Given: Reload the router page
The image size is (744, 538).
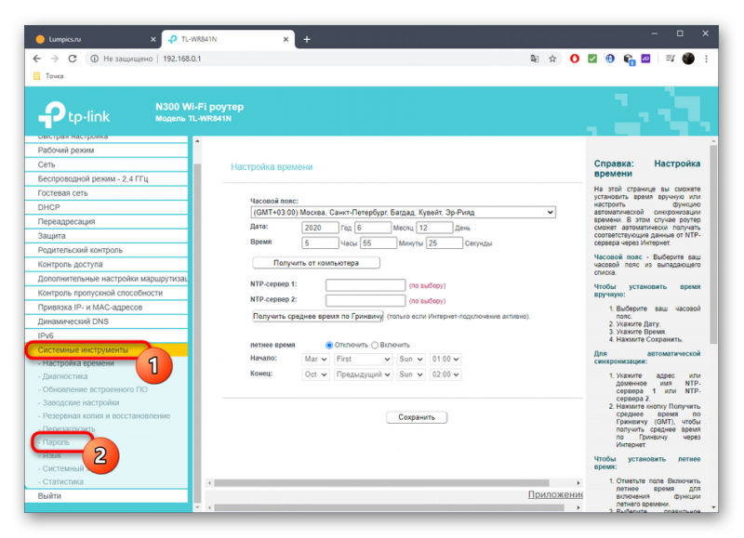Looking at the screenshot, I should [x=73, y=59].
